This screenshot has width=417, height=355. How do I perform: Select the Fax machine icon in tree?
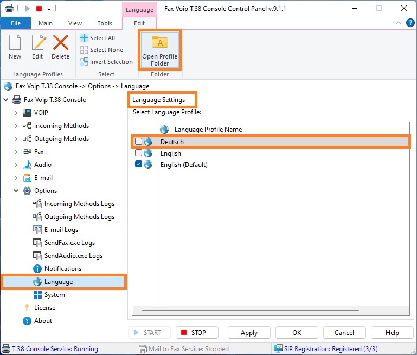coord(27,152)
